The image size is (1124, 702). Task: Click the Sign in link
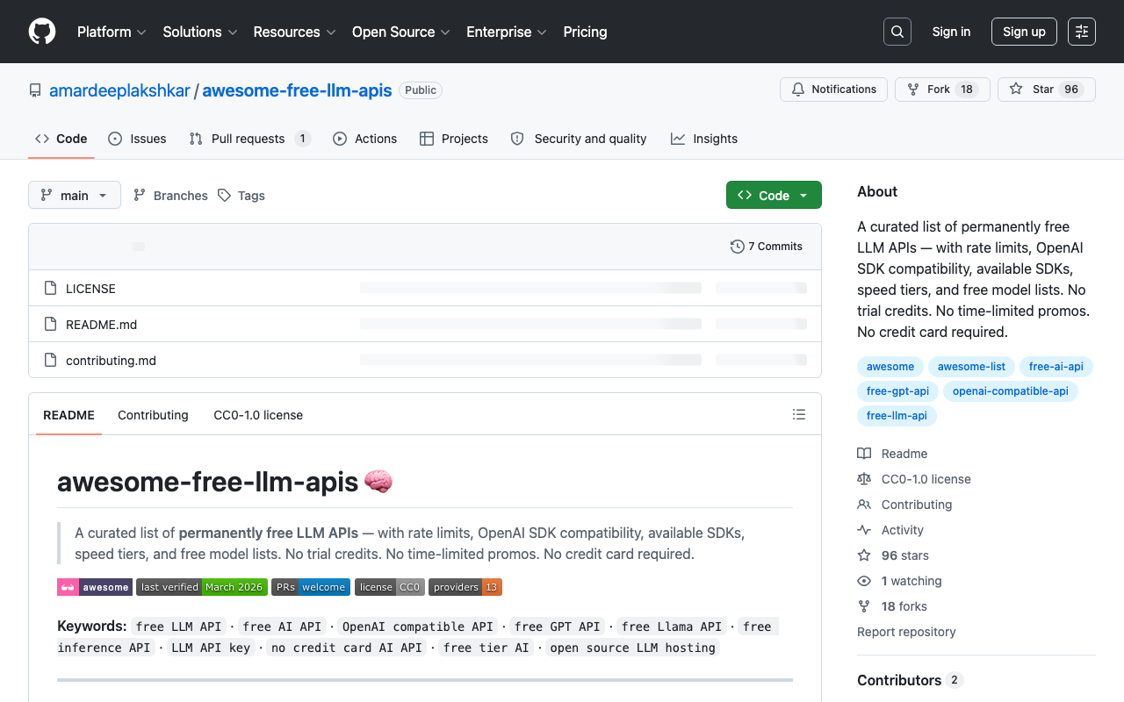click(951, 32)
